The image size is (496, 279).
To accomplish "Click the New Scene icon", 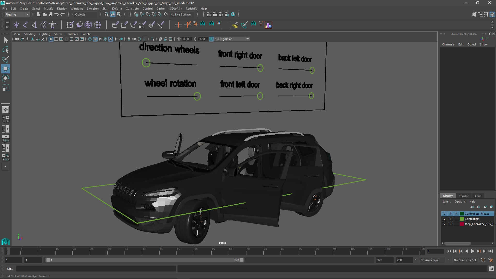I will click(38, 14).
